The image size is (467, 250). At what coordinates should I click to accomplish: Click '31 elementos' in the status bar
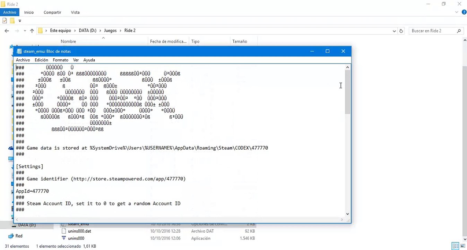tap(17, 246)
